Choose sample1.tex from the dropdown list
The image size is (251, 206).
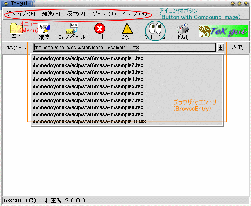click(88, 58)
